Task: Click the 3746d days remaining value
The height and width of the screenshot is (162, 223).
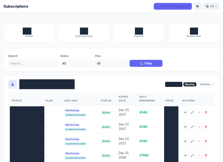Action: [x=144, y=155]
